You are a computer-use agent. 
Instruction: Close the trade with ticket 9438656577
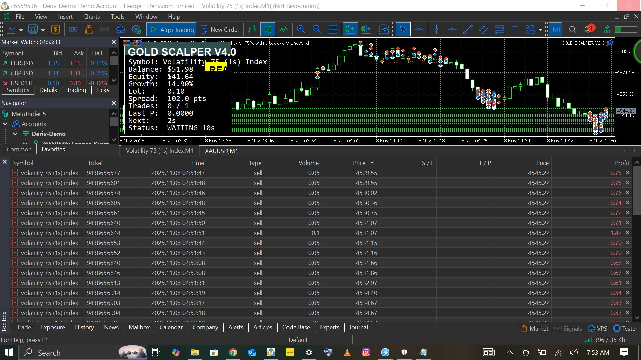(627, 173)
